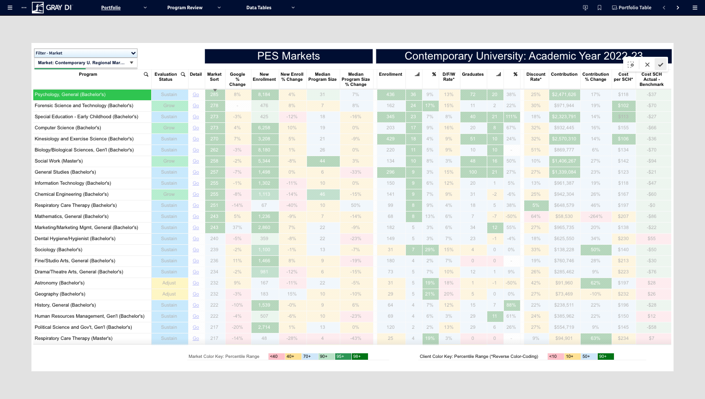Expand the Portfolio menu chevron
Viewport: 705px width, 399px height.
point(145,7)
